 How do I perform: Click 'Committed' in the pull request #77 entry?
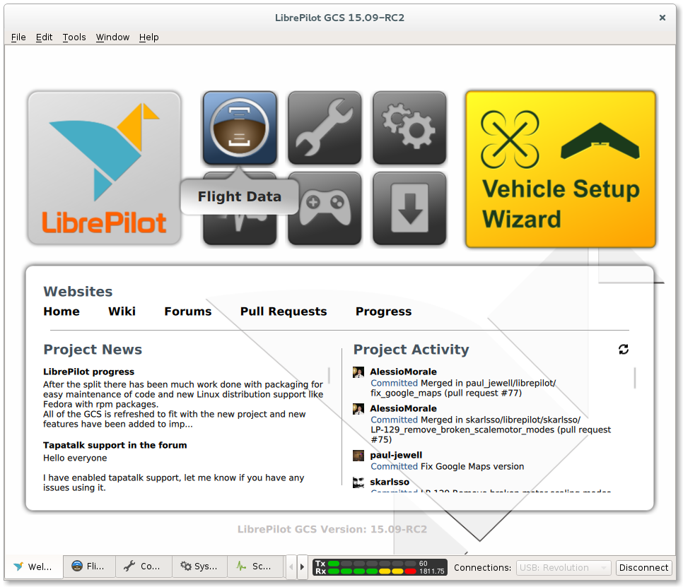click(395, 383)
